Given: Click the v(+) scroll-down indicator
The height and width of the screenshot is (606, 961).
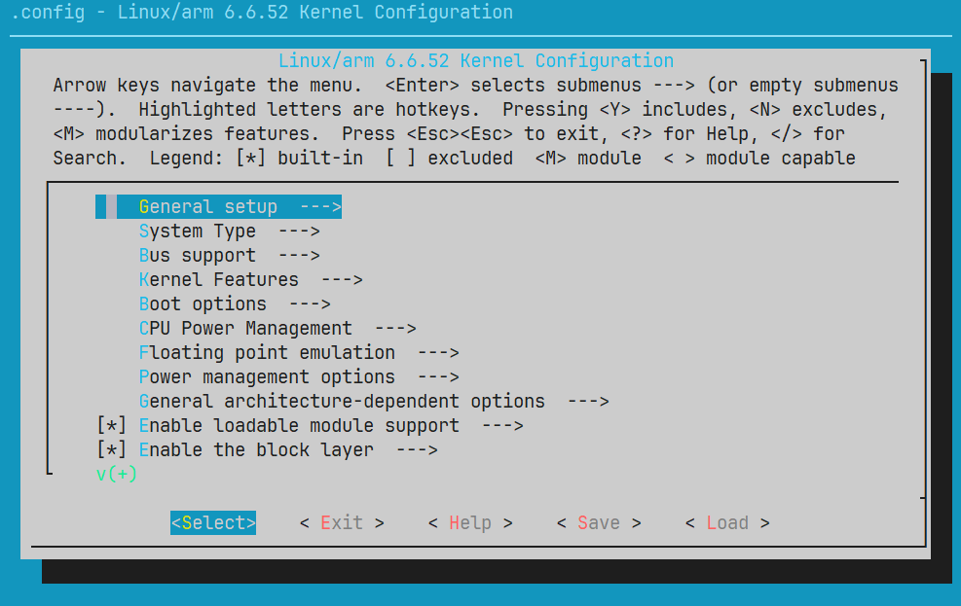Looking at the screenshot, I should coord(117,475).
